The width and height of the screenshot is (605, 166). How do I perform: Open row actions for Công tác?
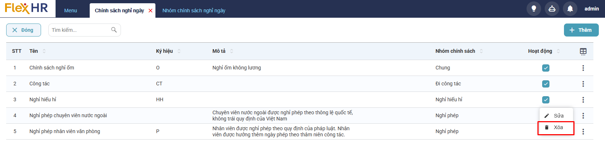pyautogui.click(x=583, y=84)
